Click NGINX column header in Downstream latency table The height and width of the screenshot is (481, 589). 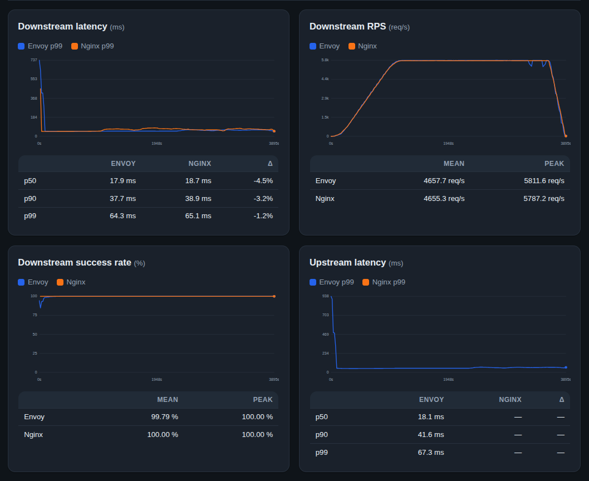(x=200, y=164)
